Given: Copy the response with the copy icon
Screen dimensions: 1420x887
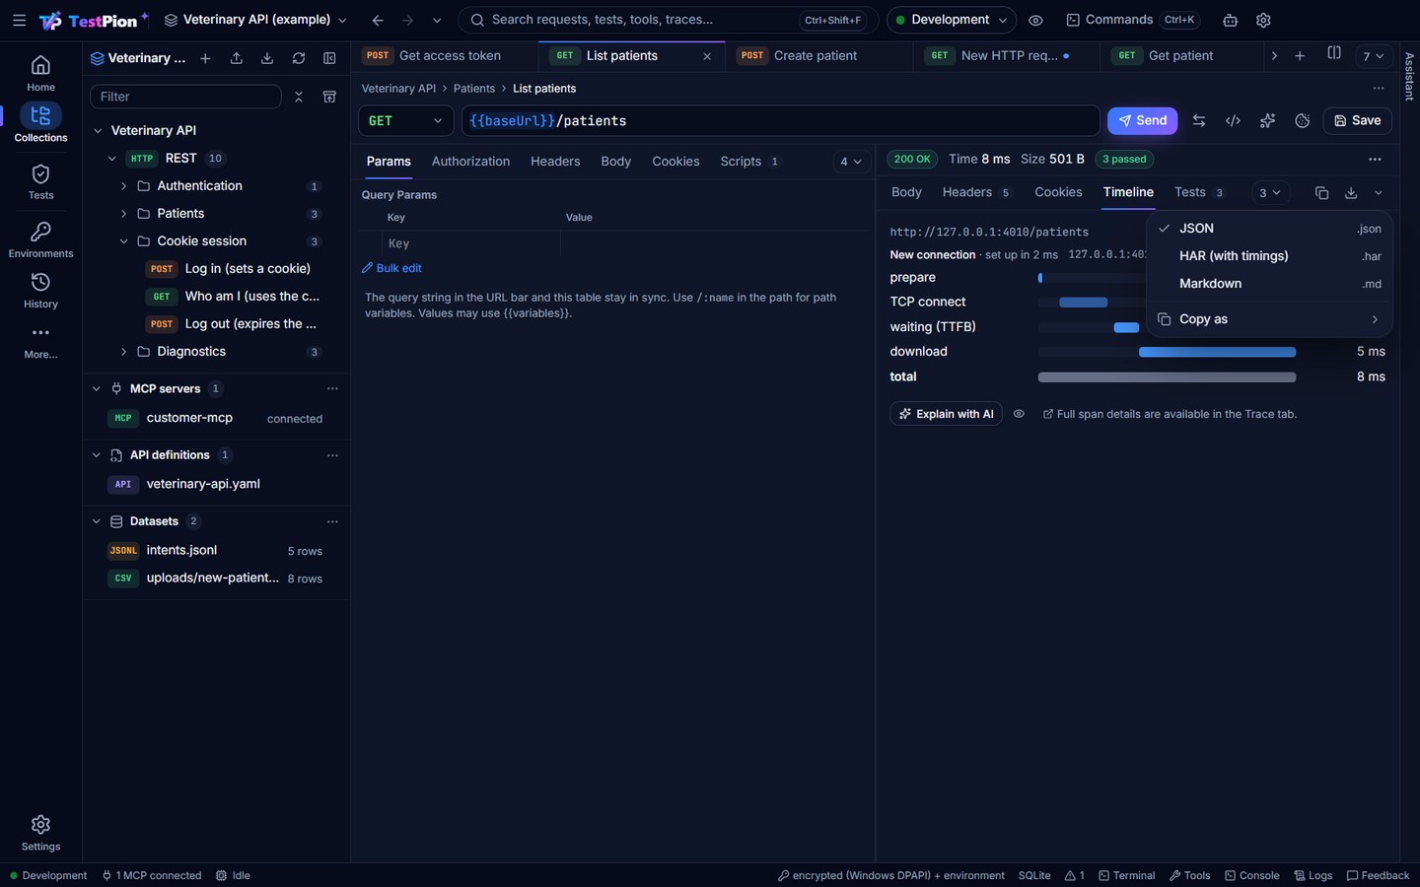Looking at the screenshot, I should pyautogui.click(x=1321, y=193).
